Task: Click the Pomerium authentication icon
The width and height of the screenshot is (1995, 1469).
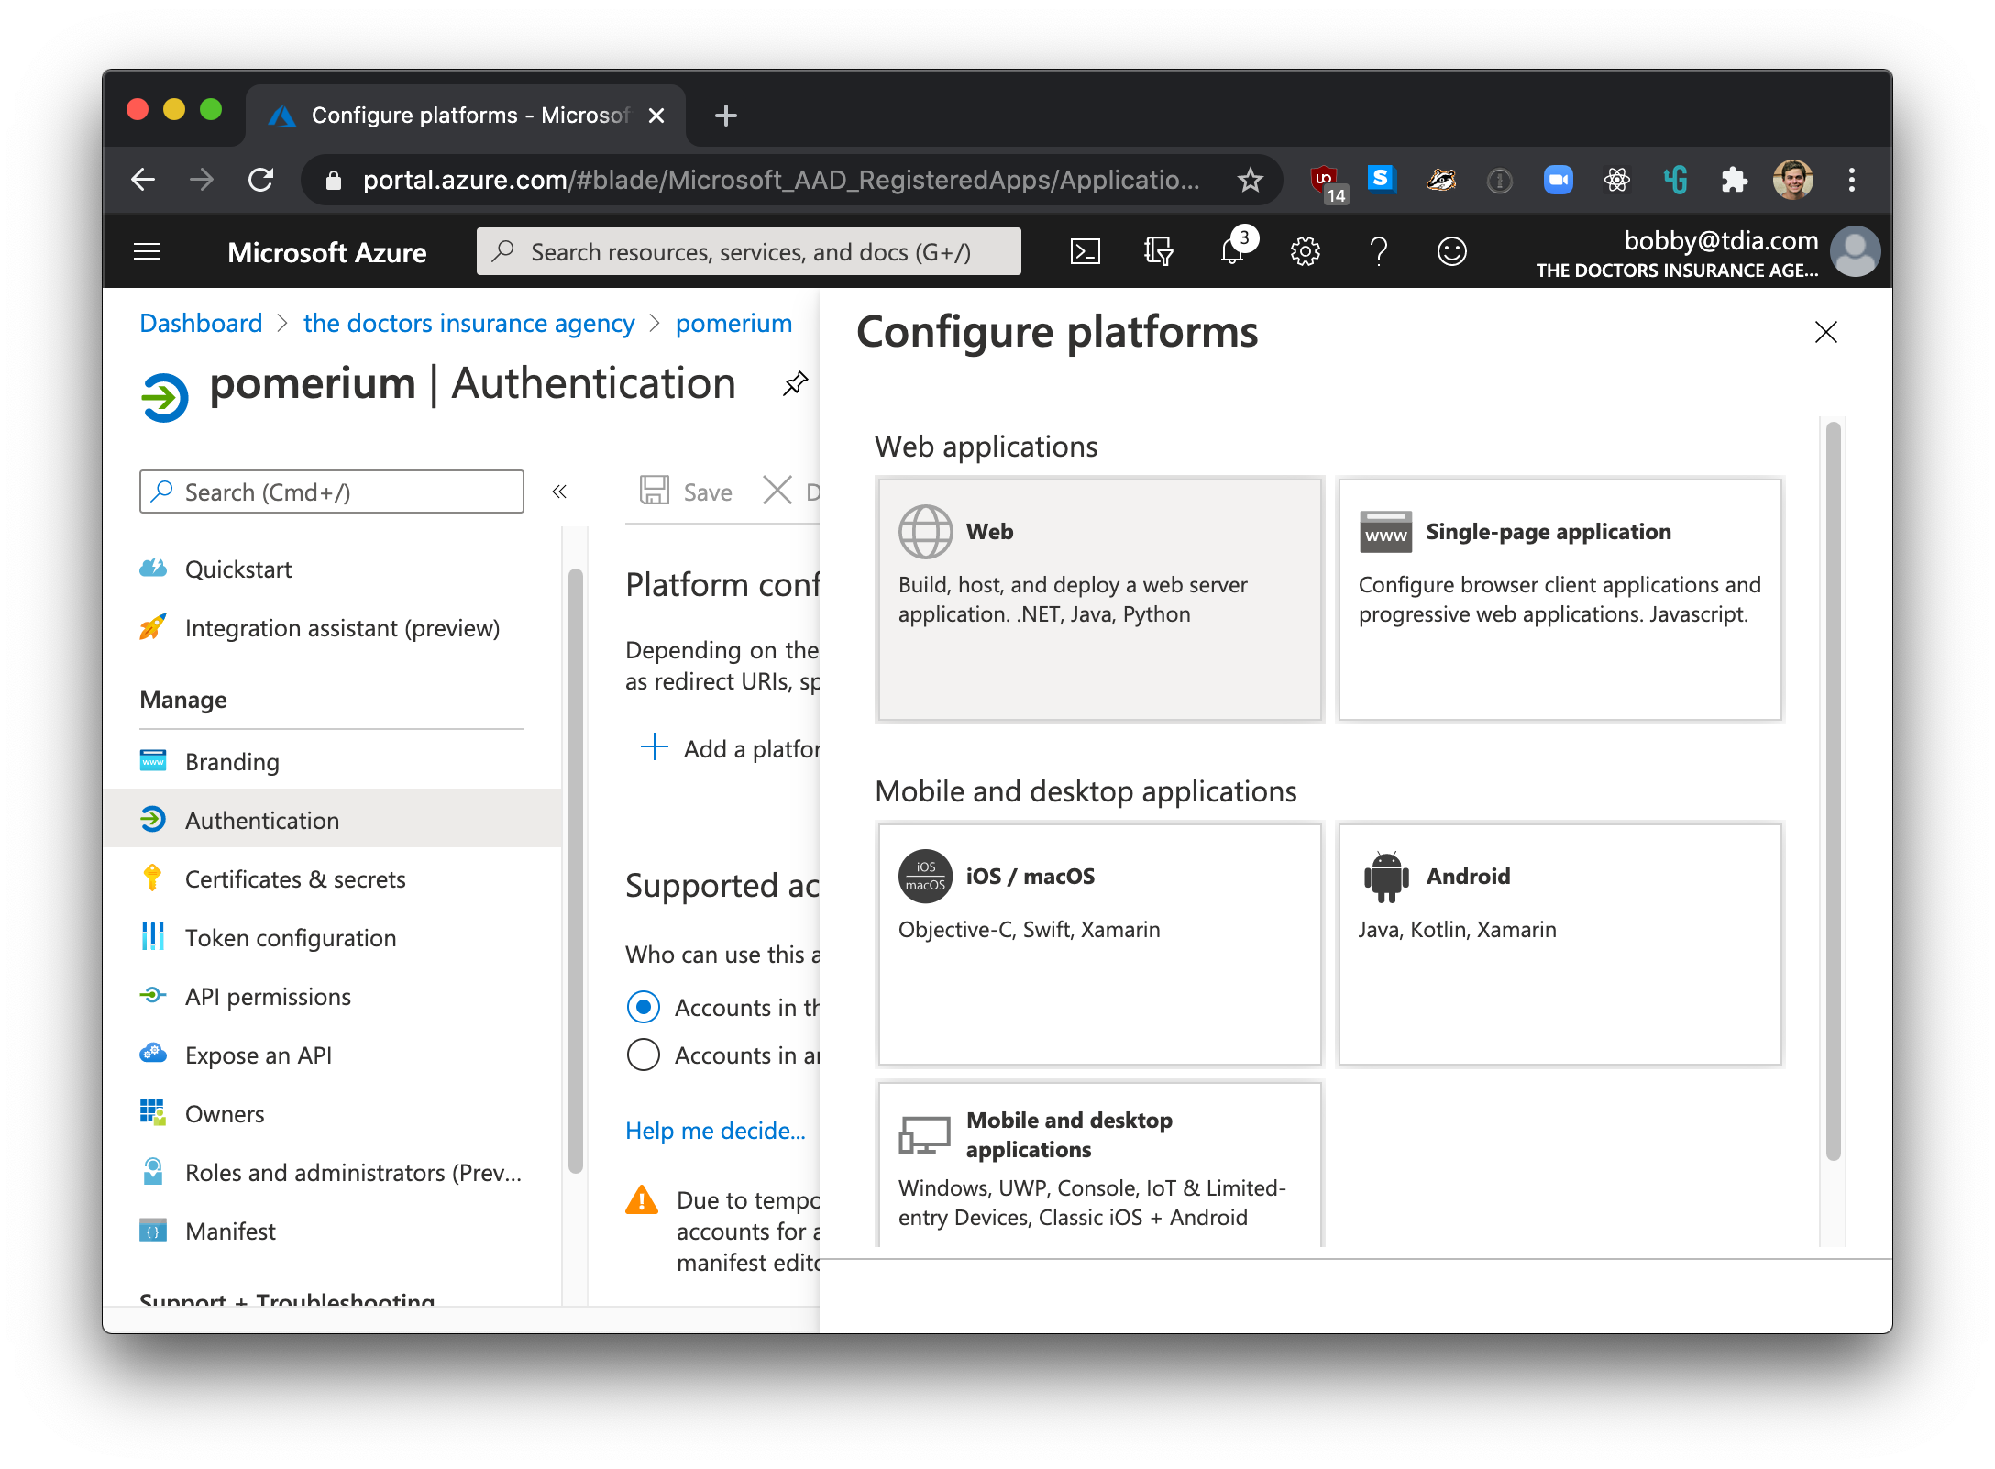Action: [161, 386]
